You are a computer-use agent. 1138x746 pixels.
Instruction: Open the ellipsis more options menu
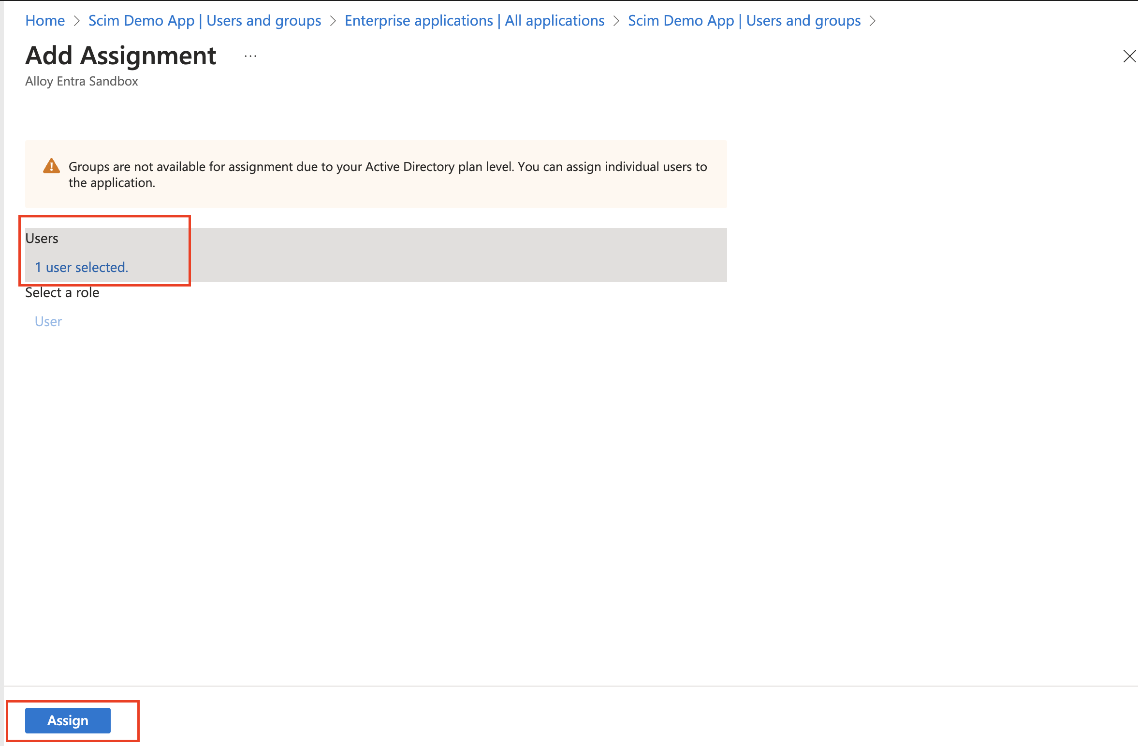[250, 57]
